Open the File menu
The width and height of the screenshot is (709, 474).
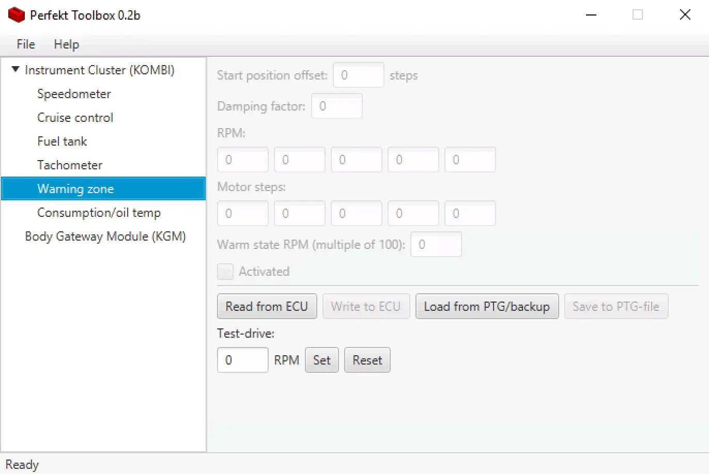[26, 44]
